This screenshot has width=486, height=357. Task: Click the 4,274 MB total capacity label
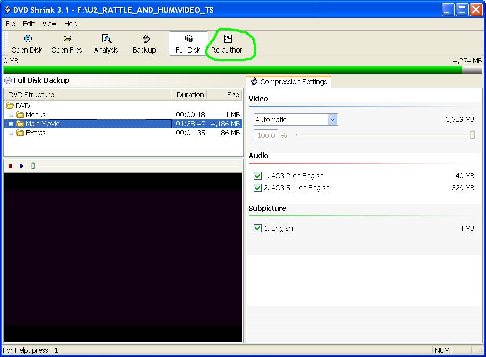tap(467, 61)
